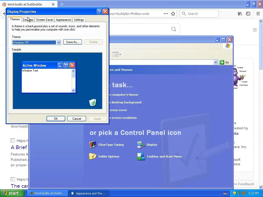This screenshot has width=263, height=197.
Task: Click the desktop background task link
Action: click(125, 102)
